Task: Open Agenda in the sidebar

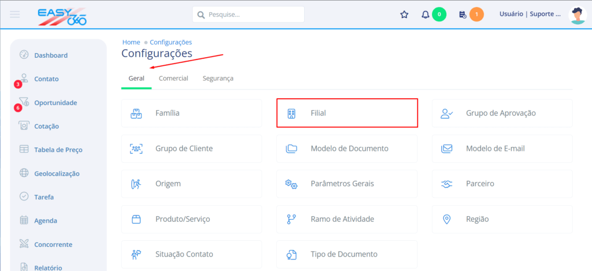Action: pyautogui.click(x=46, y=221)
